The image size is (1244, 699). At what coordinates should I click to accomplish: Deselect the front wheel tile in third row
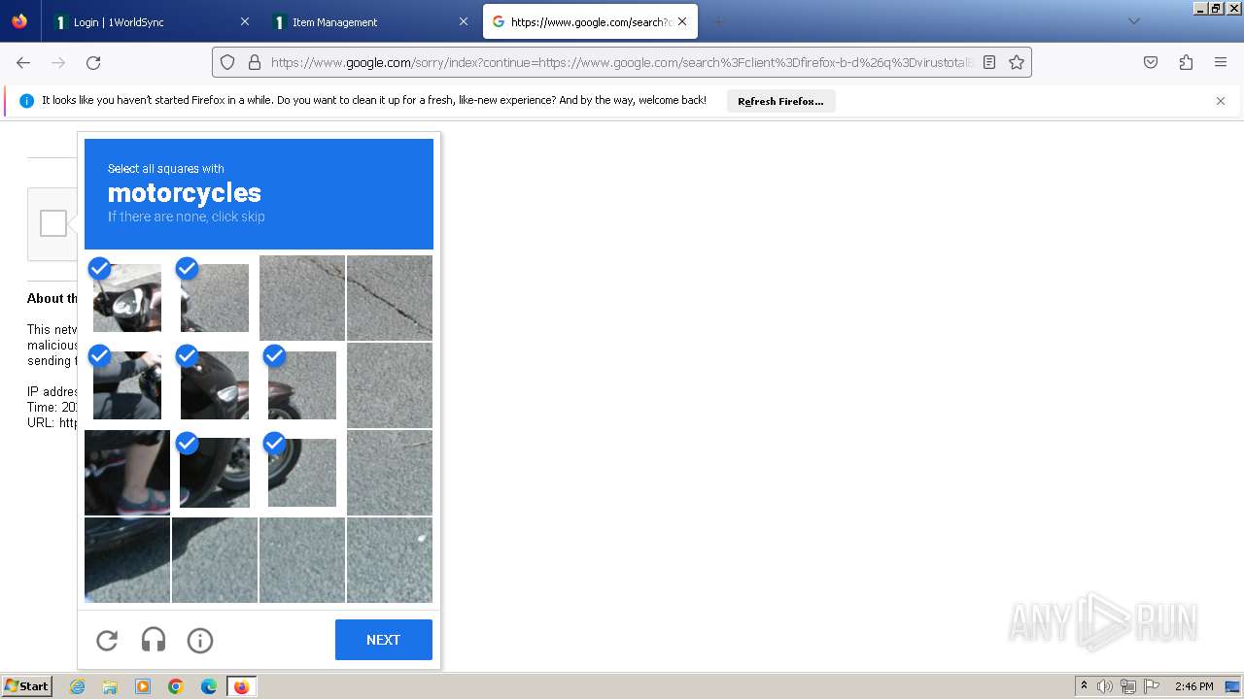click(x=302, y=473)
